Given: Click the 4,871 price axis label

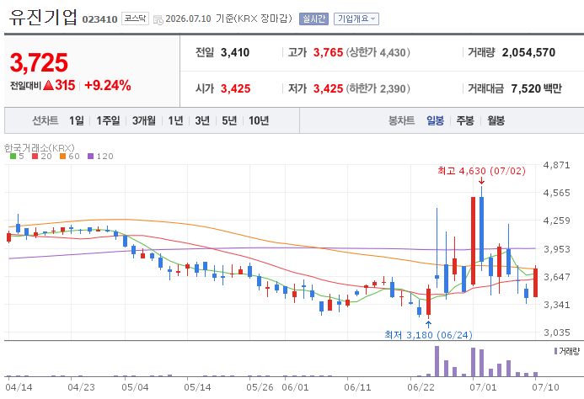Looking at the screenshot, I should click(x=556, y=165).
